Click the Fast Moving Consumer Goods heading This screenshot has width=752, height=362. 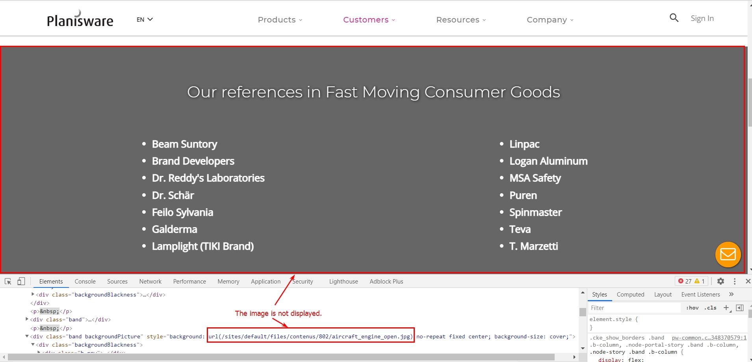(x=373, y=92)
